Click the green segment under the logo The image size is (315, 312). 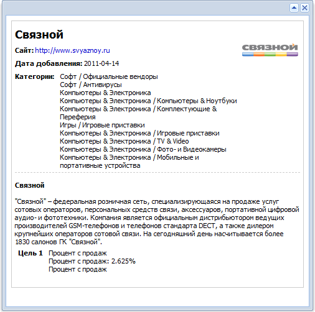tap(270, 54)
